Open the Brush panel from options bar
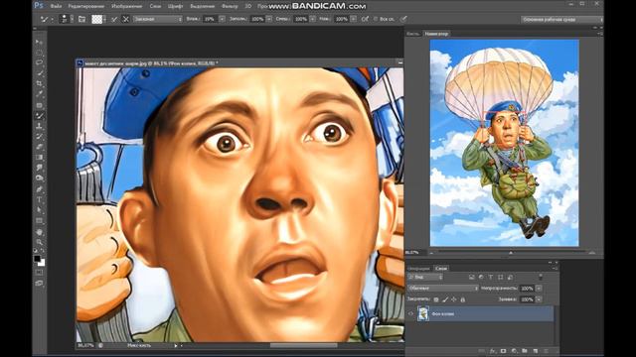This screenshot has height=357, width=636. coord(81,19)
